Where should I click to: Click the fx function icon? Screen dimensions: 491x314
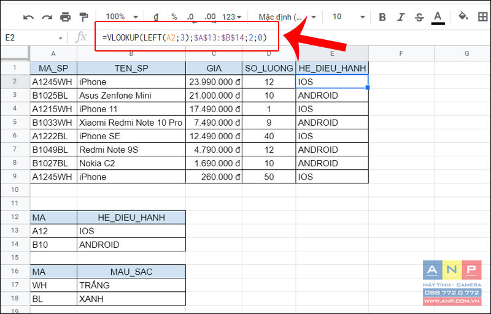[x=81, y=37]
